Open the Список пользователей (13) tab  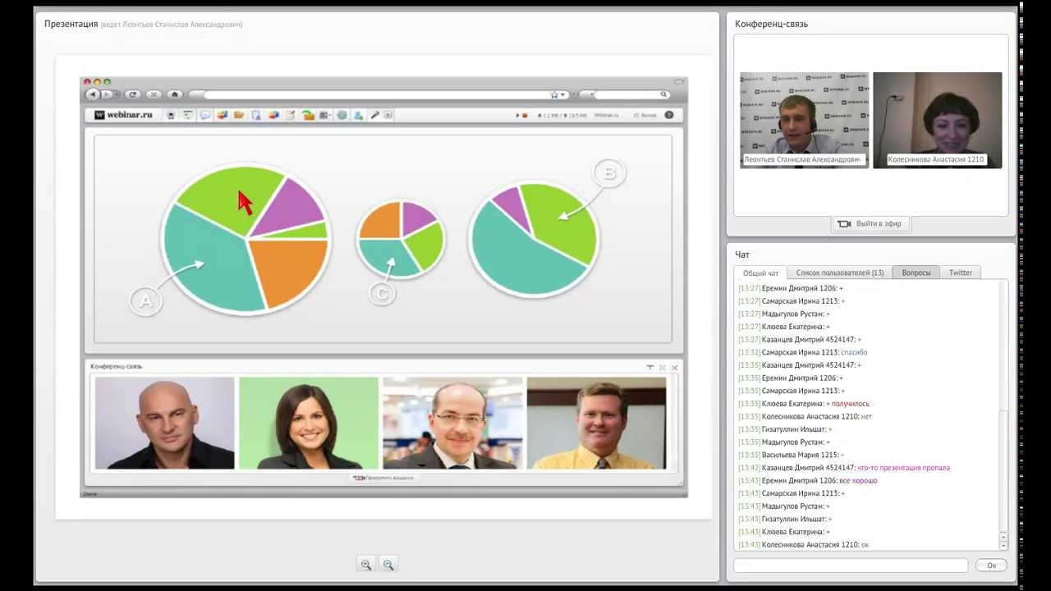point(840,273)
